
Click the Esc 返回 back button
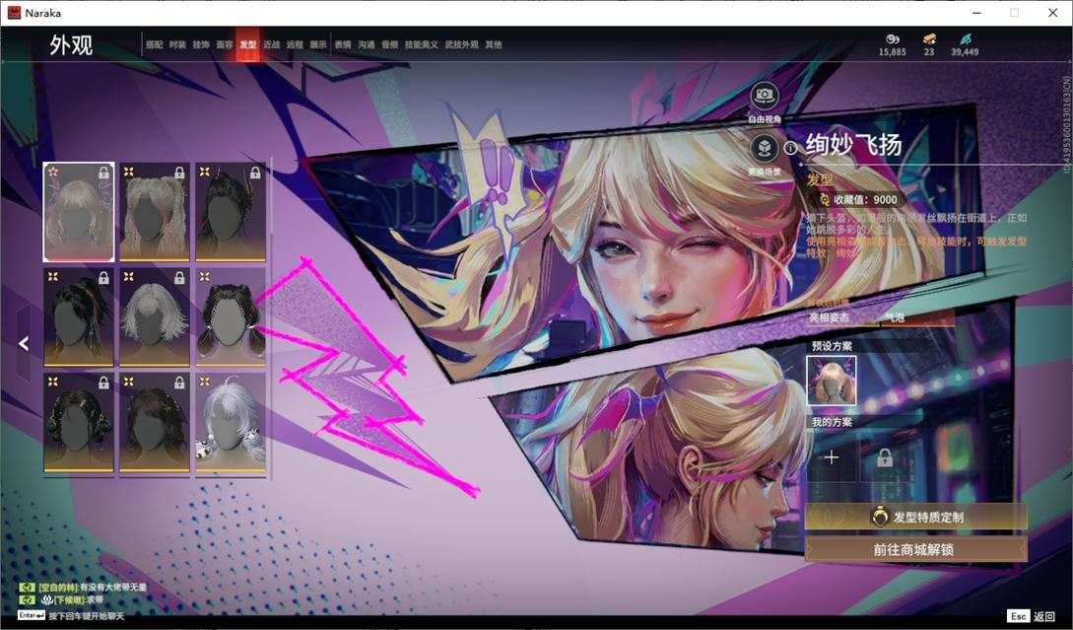1033,616
